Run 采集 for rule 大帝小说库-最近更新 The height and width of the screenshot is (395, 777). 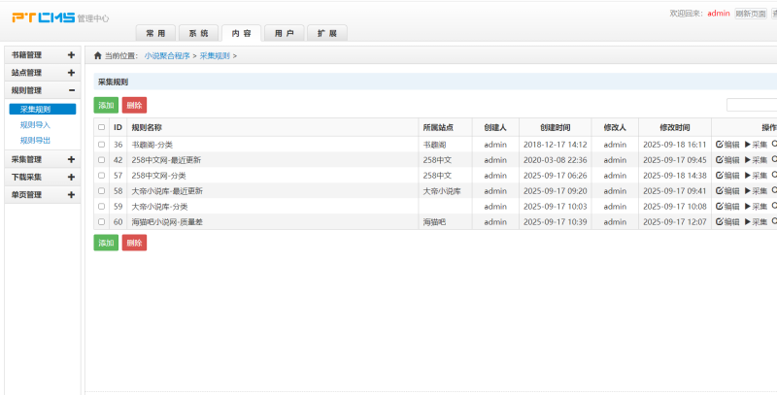[756, 190]
